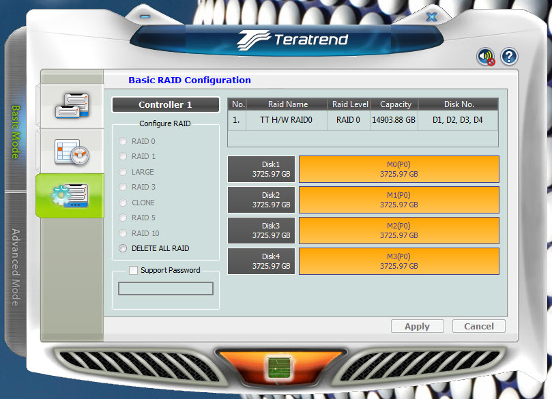
Task: Click the "D1, D2, D3, D4" disk cell
Action: (458, 120)
